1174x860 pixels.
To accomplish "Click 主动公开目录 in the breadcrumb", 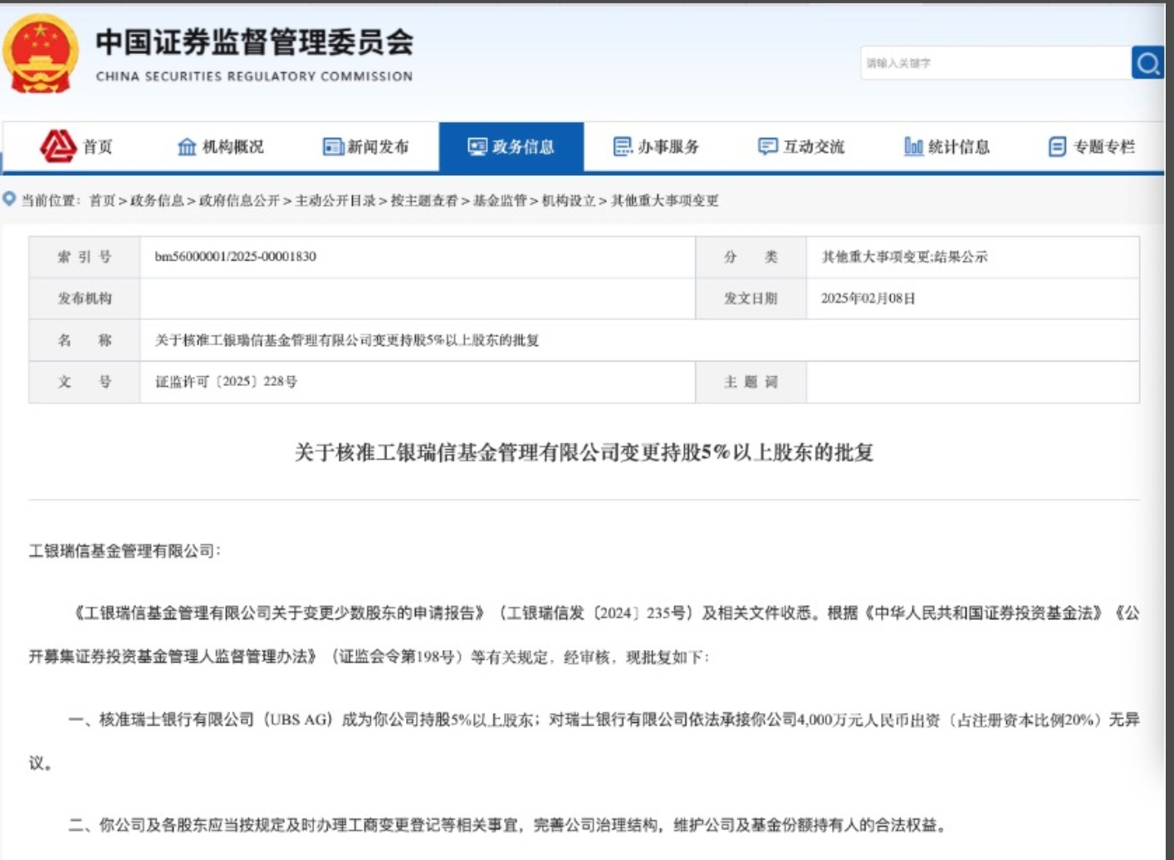I will (335, 200).
